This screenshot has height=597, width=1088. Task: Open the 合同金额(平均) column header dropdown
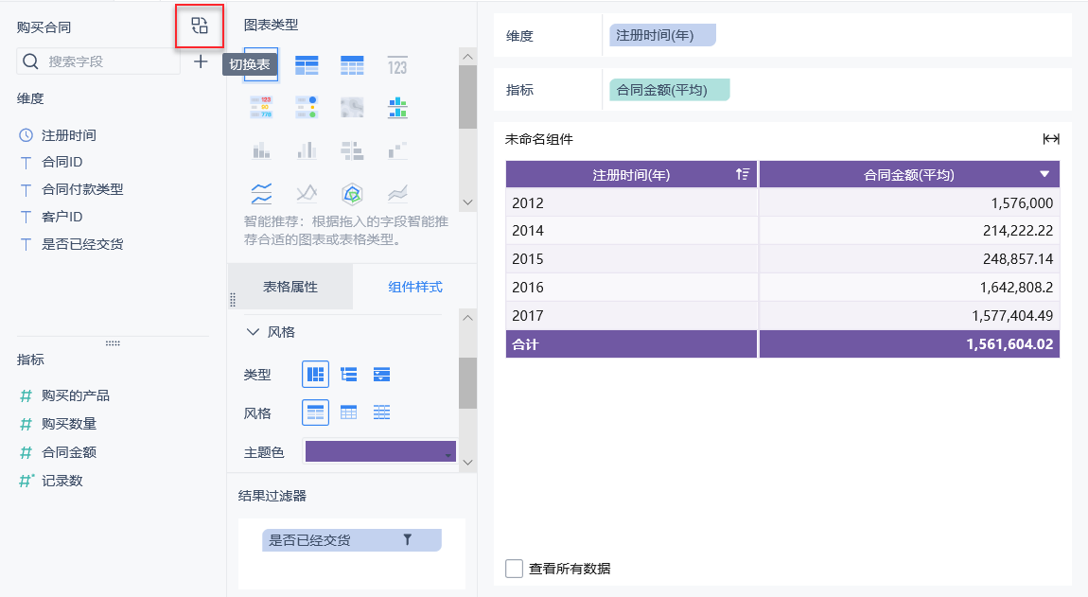tap(1044, 174)
